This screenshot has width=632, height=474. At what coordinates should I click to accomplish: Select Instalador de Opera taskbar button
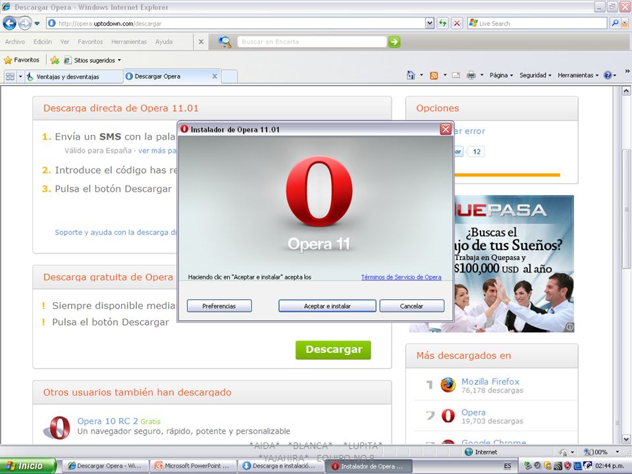(369, 466)
